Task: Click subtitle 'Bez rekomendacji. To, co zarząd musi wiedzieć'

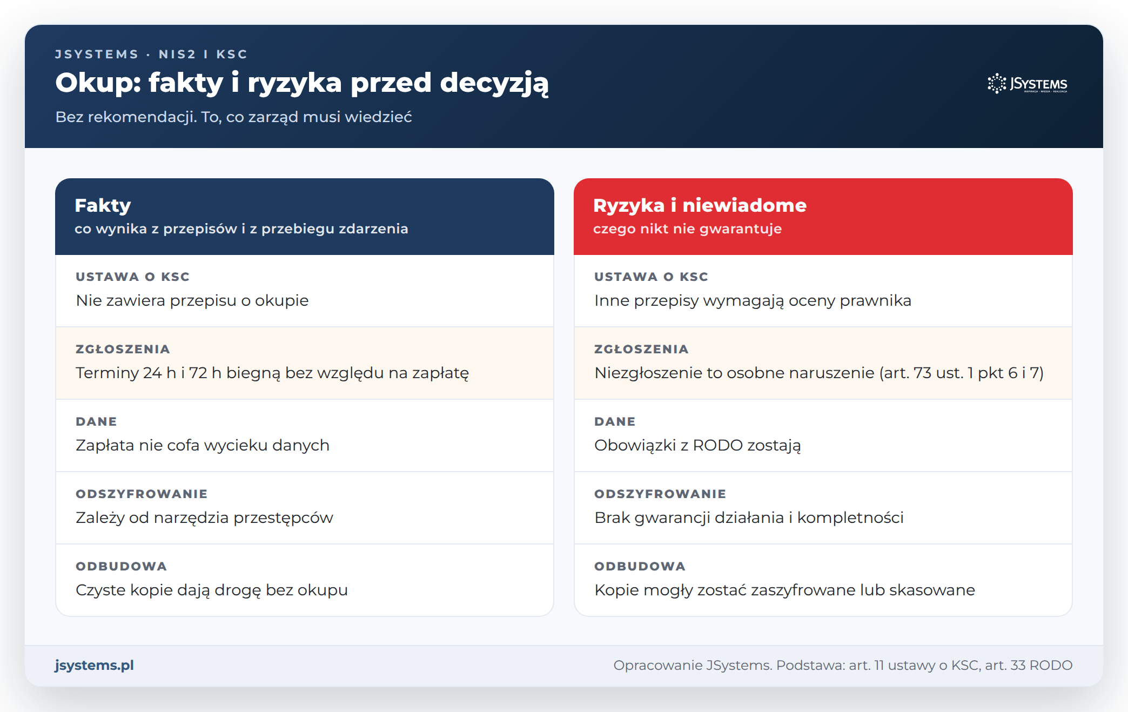Action: [x=233, y=117]
